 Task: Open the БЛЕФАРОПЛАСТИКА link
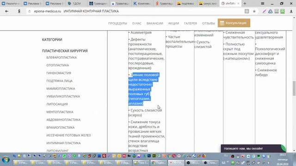pos(62,57)
